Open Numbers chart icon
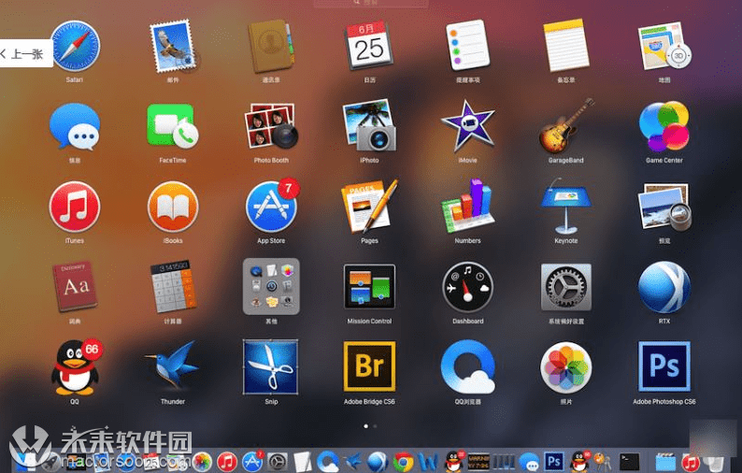The width and height of the screenshot is (742, 473). (467, 206)
